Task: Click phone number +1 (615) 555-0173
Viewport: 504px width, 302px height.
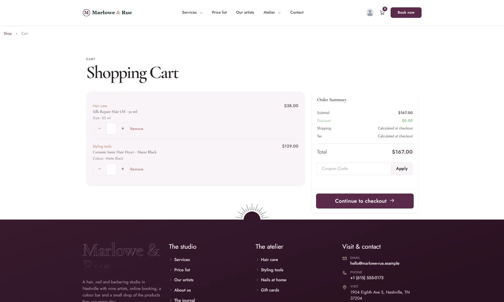Action: point(367,278)
